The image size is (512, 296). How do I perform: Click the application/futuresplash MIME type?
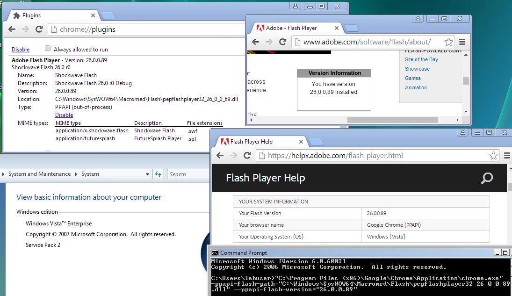click(x=85, y=138)
